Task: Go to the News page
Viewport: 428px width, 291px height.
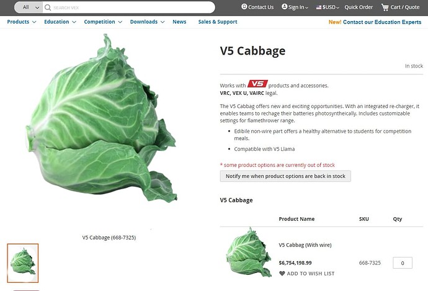Action: pyautogui.click(x=179, y=22)
